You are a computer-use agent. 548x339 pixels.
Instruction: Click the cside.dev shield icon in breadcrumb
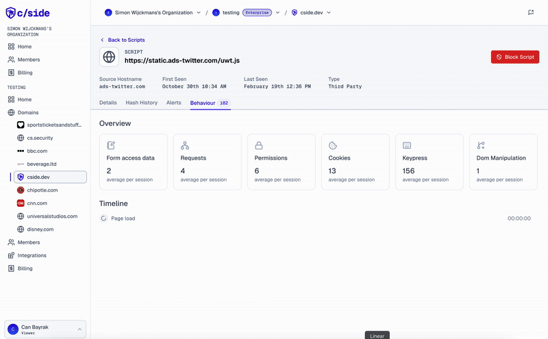295,12
